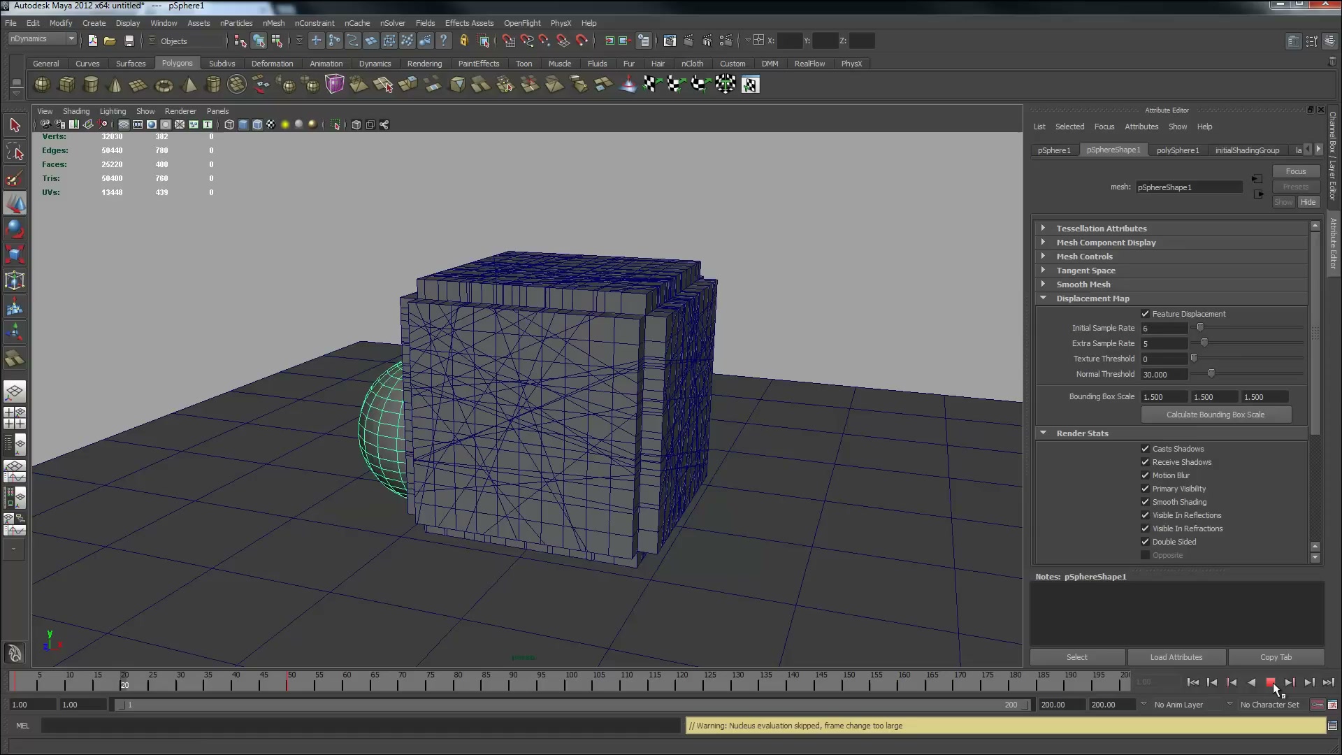Toggle Visible In Refractions checkbox

coord(1145,528)
